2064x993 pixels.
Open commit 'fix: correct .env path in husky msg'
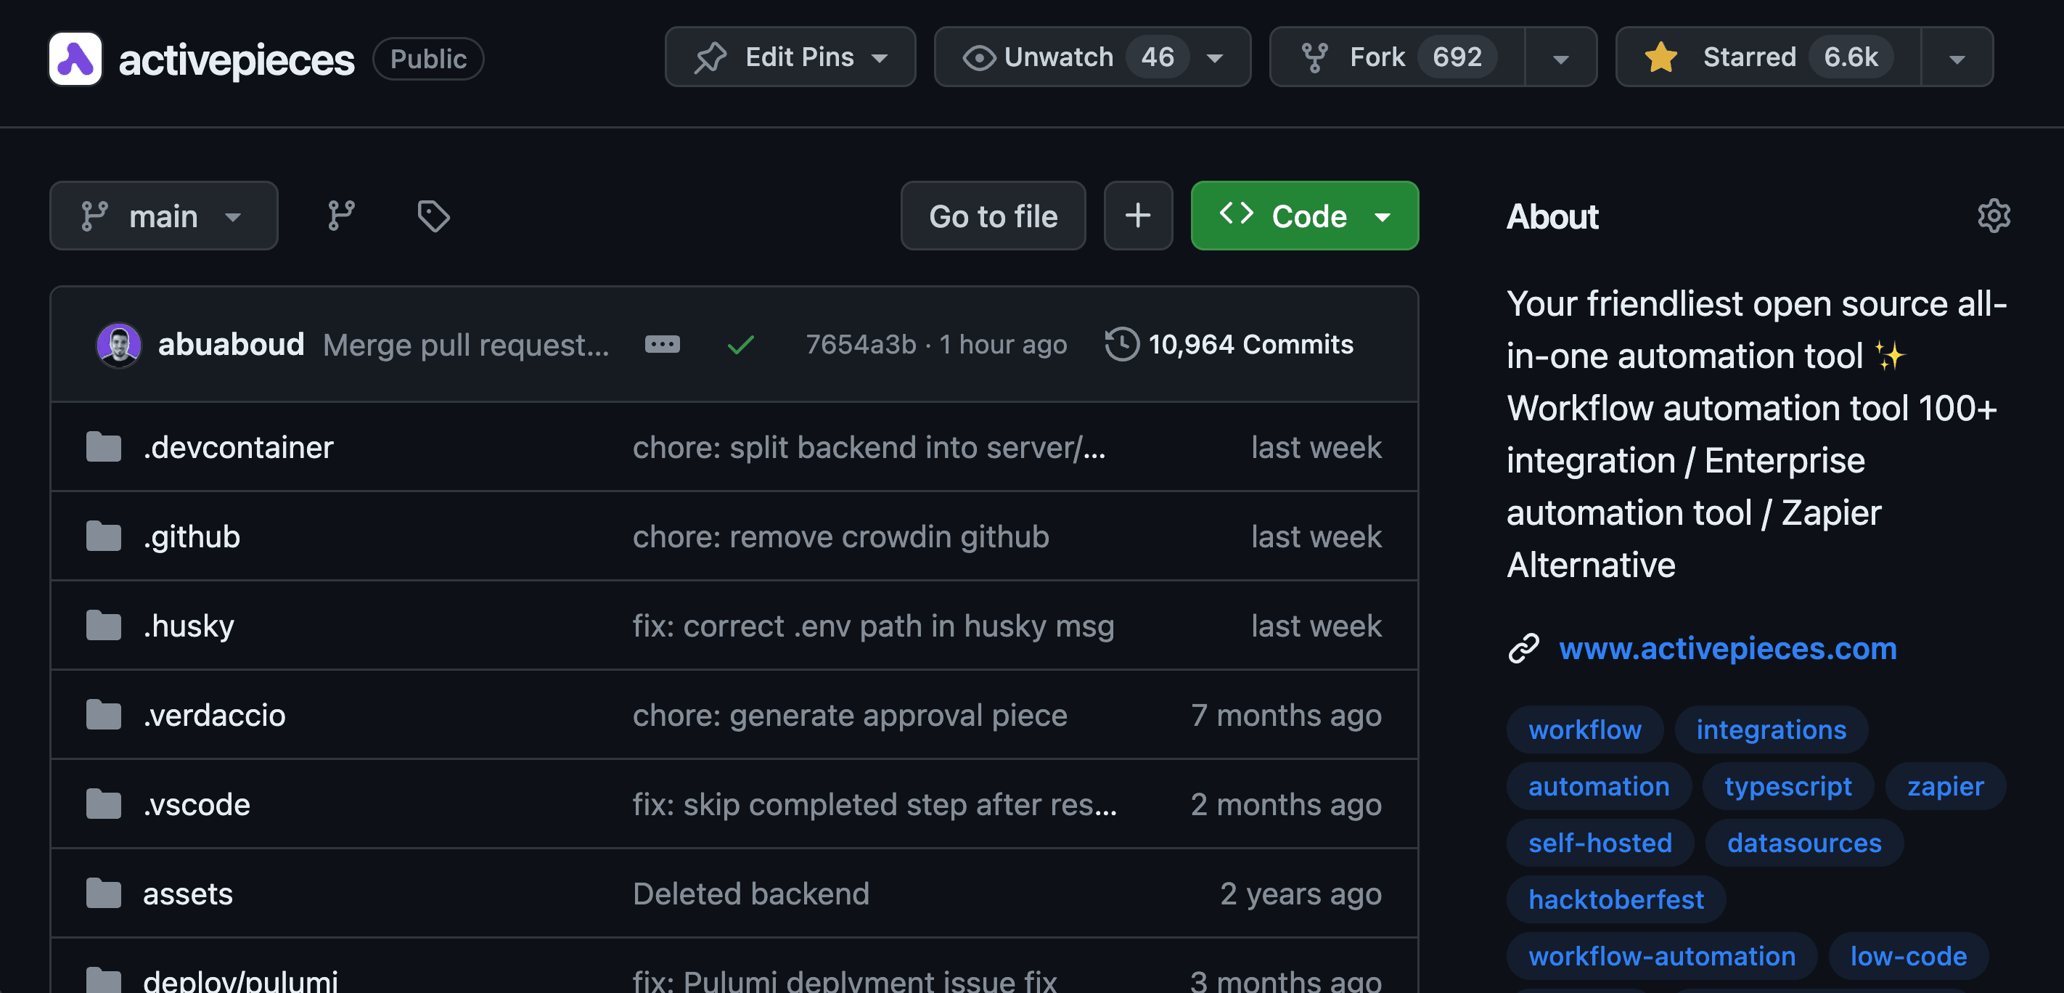[873, 625]
